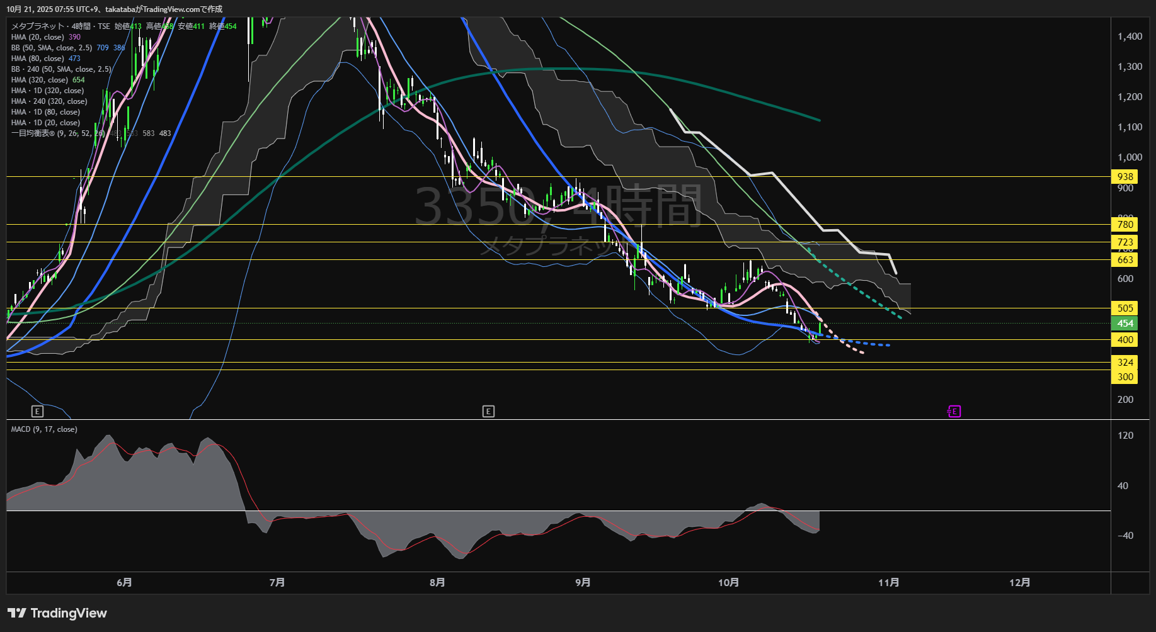Select the 663 yellow price label
This screenshot has height=632, width=1156.
click(x=1125, y=260)
